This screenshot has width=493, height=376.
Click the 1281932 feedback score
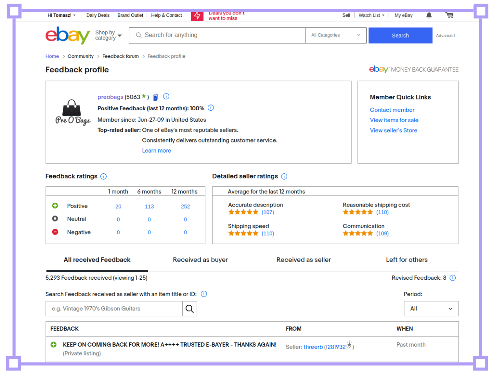click(336, 347)
